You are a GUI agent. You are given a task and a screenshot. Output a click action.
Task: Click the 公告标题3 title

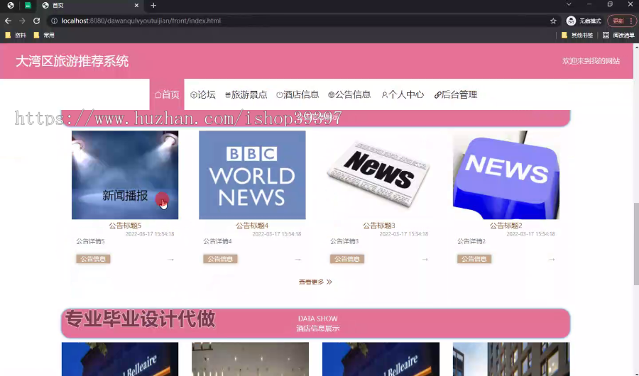click(379, 226)
